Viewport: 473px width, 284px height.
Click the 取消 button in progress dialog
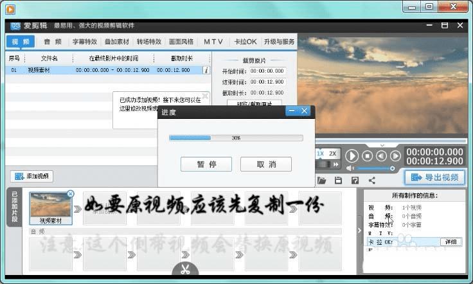coord(266,164)
